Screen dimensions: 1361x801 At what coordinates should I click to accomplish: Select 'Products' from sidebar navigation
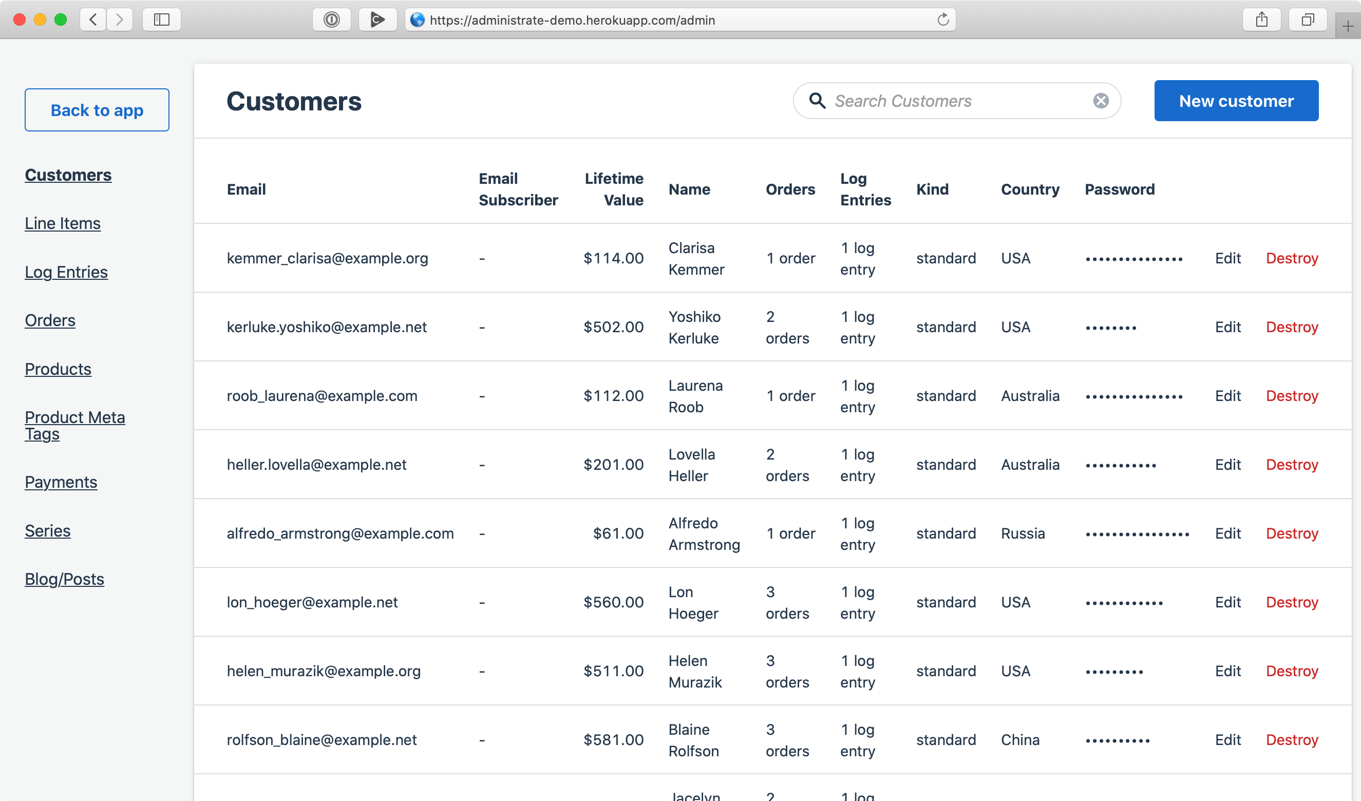click(58, 369)
